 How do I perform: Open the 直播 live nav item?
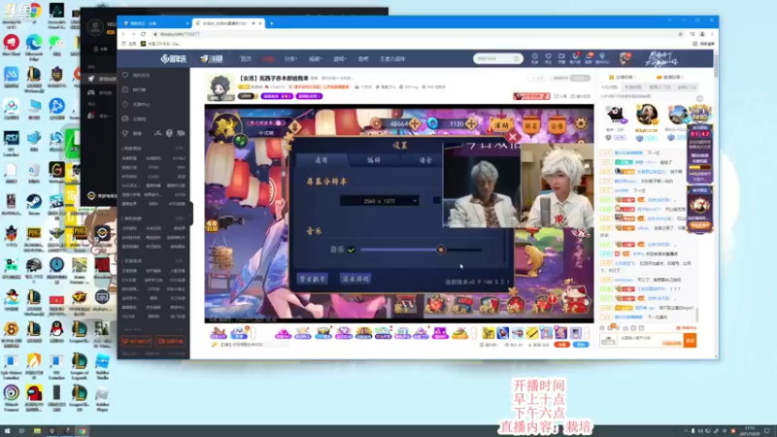(x=269, y=58)
